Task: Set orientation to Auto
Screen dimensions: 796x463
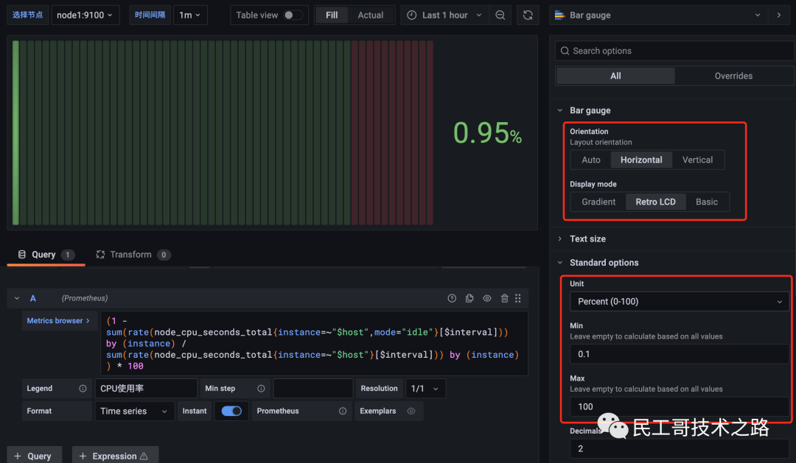Action: point(591,160)
